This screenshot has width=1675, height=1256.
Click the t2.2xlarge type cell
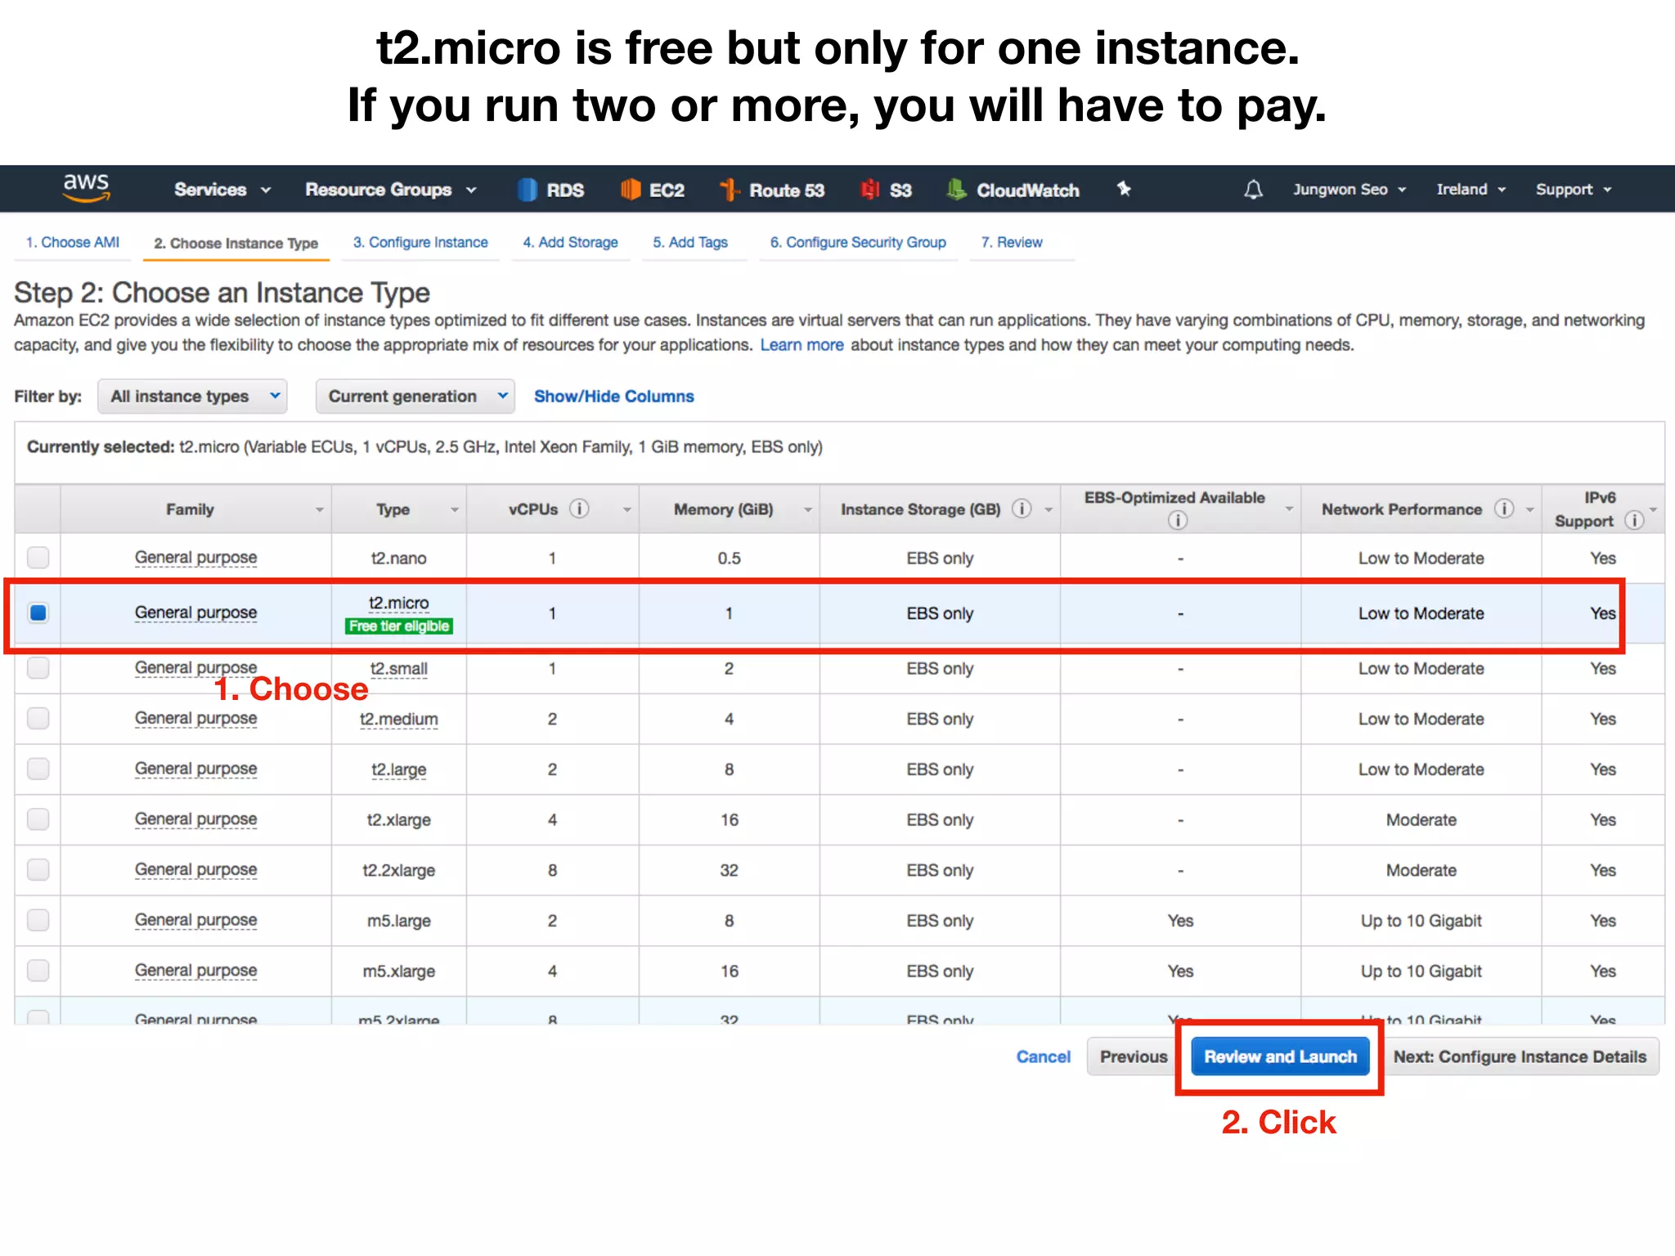click(x=399, y=871)
